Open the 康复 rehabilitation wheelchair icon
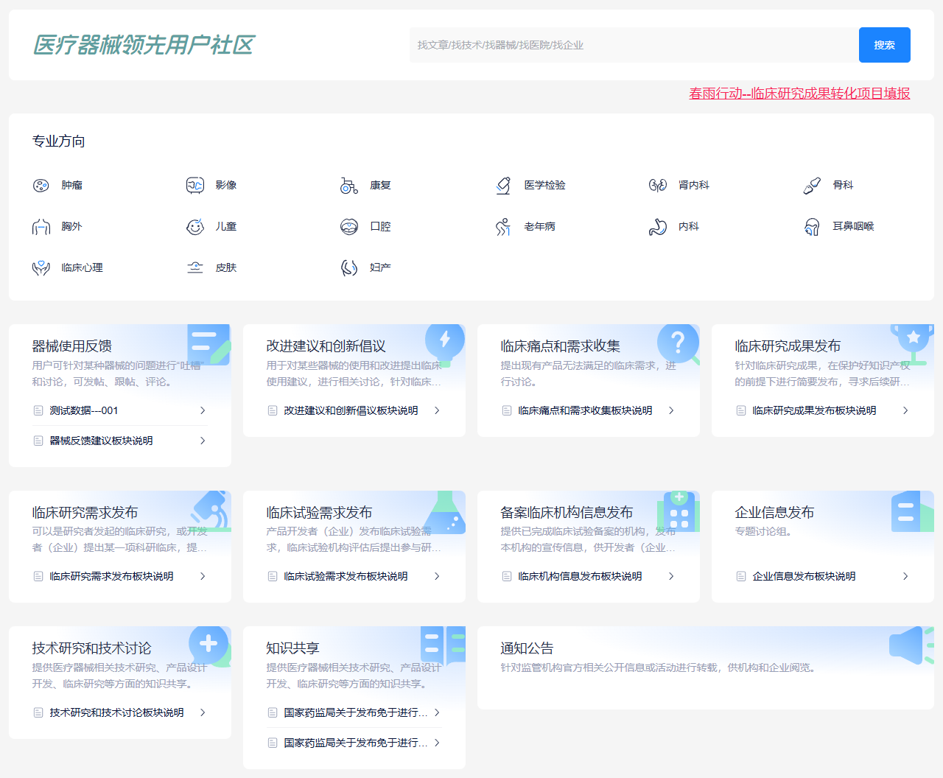This screenshot has width=943, height=778. [x=348, y=186]
